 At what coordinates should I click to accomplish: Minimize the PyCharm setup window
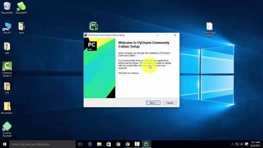click(x=157, y=35)
